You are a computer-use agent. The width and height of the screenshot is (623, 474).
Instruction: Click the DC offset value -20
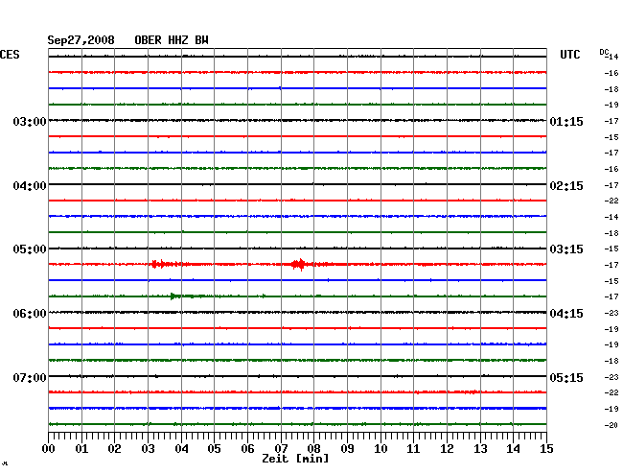[611, 425]
